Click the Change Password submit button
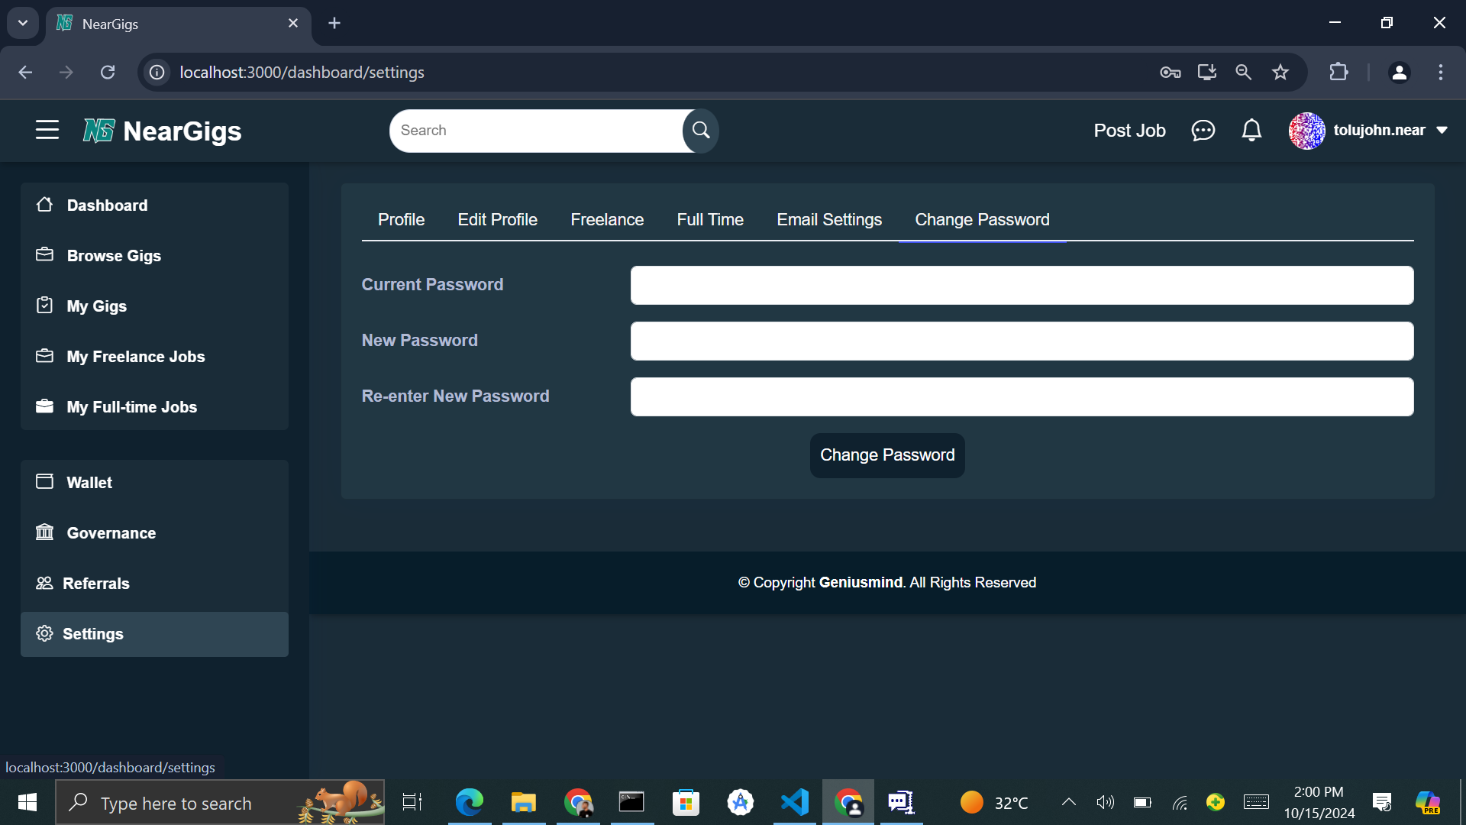 (x=887, y=455)
